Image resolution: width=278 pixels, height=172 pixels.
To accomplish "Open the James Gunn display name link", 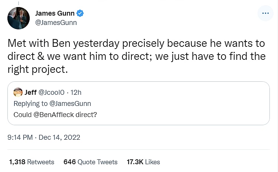I will coord(55,13).
